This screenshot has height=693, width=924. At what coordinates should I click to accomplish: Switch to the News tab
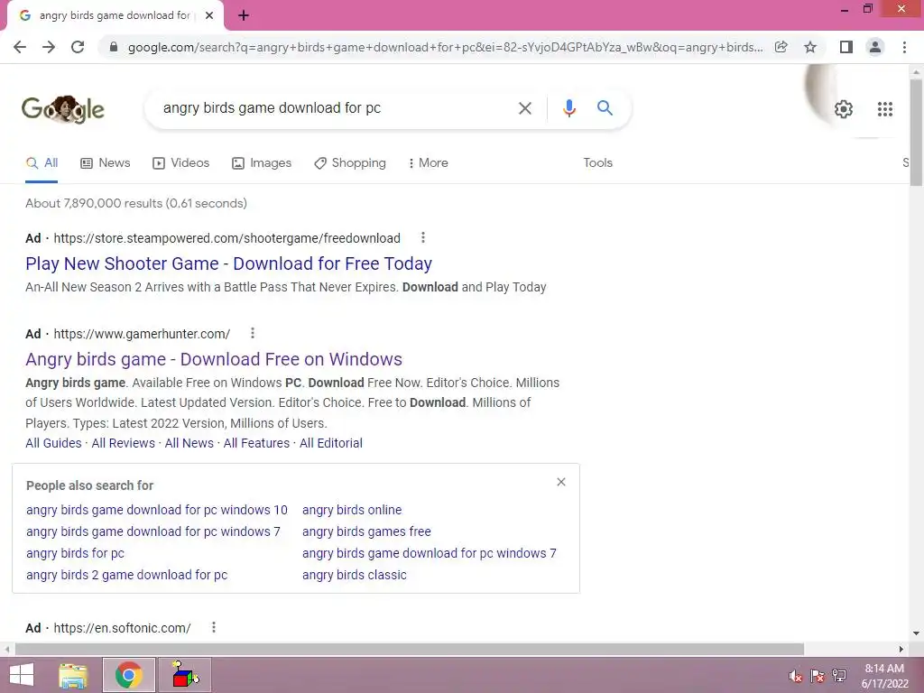tap(105, 162)
